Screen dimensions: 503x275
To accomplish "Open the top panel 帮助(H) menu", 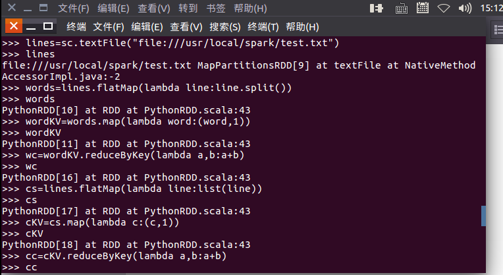I will click(x=250, y=9).
